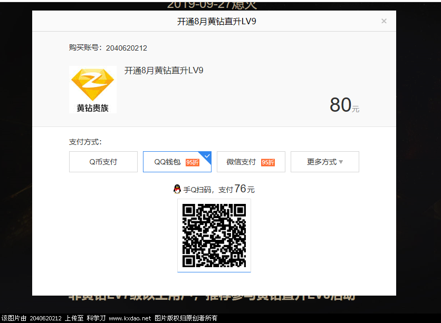This screenshot has width=441, height=323.
Task: Select QQ钱包 payment method
Action: (x=177, y=162)
